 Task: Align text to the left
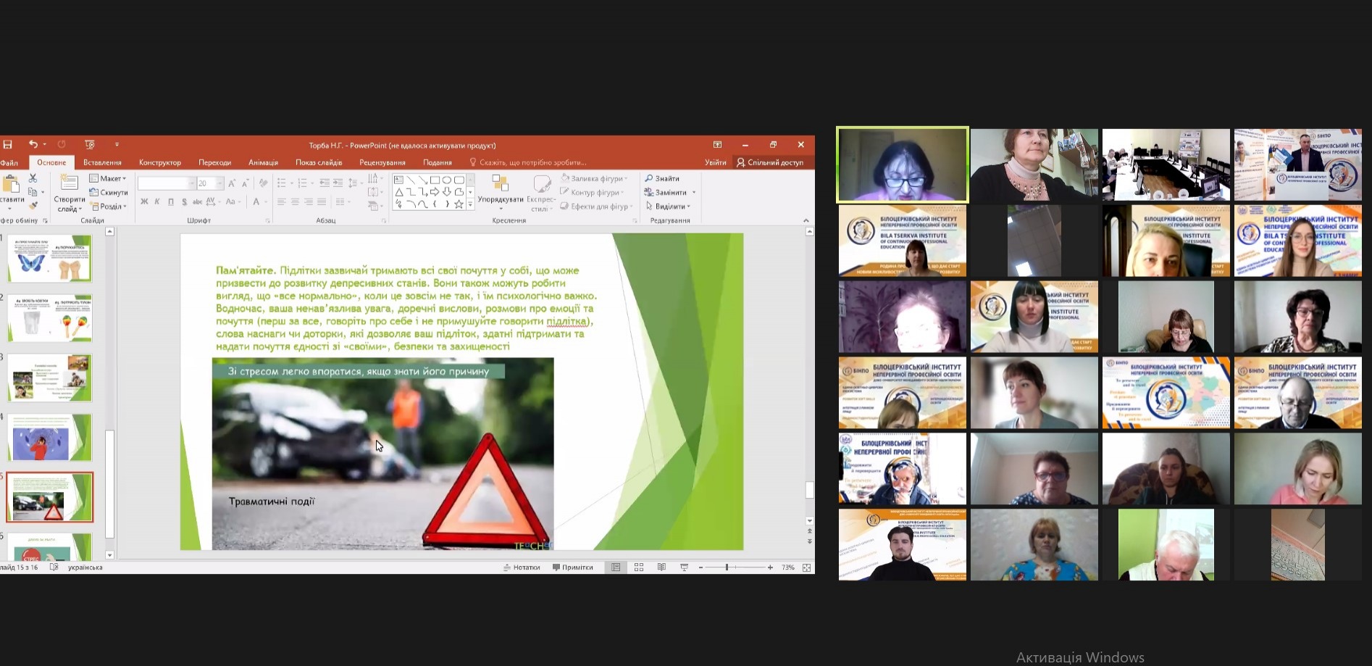point(281,201)
